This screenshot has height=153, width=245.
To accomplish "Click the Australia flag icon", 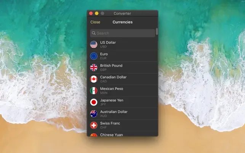I will pos(94,114).
